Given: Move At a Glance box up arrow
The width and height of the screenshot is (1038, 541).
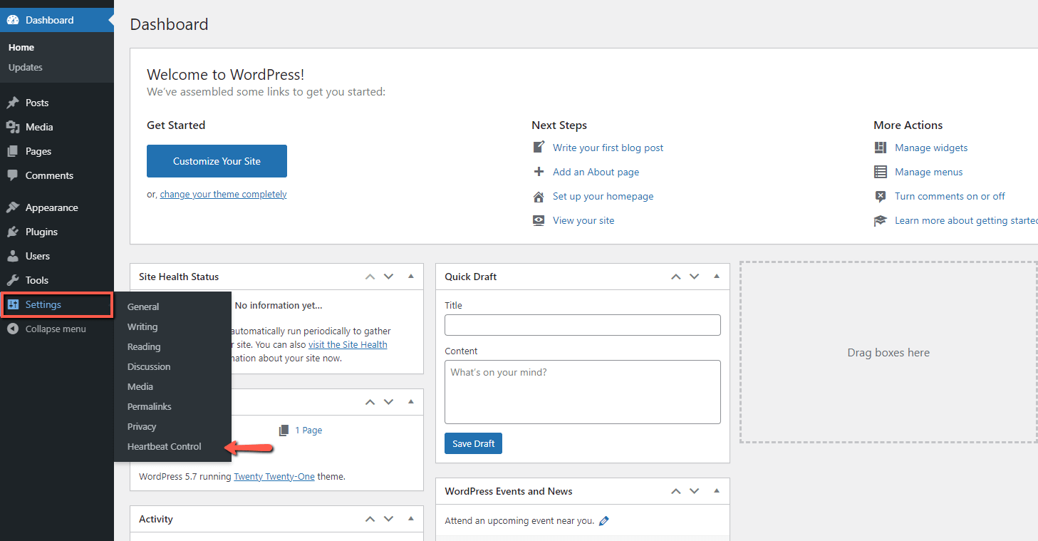Looking at the screenshot, I should [370, 402].
